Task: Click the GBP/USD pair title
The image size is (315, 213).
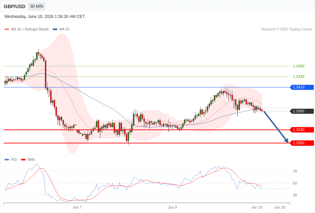Action: click(x=15, y=6)
